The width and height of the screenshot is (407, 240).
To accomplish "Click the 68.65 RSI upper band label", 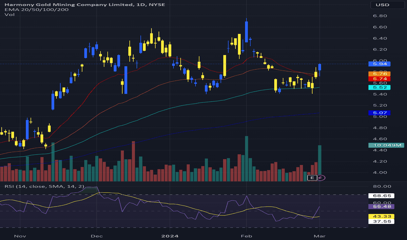I will tap(381, 196).
